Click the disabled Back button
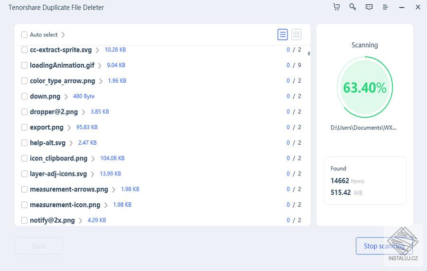 [x=39, y=246]
